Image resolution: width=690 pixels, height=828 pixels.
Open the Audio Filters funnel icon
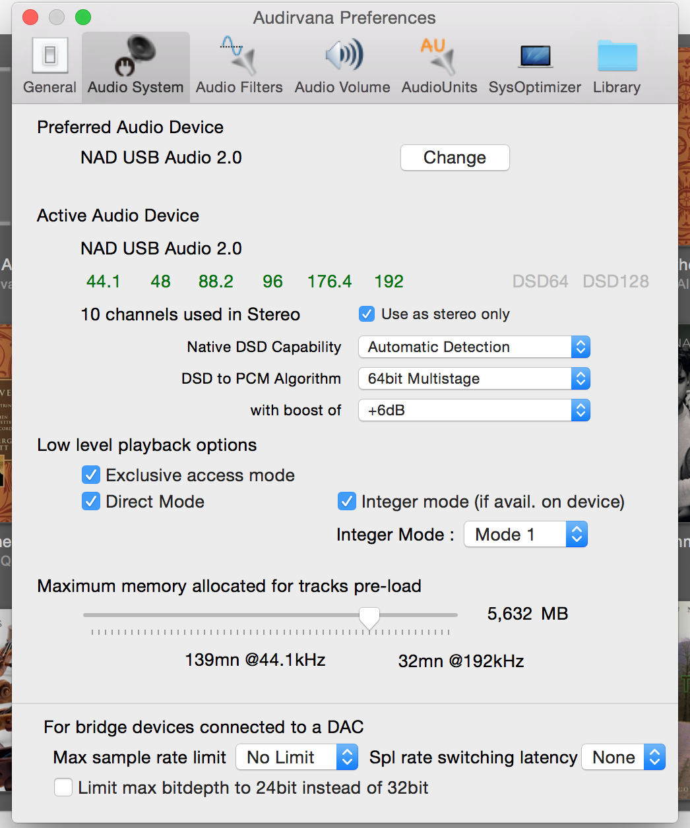239,55
